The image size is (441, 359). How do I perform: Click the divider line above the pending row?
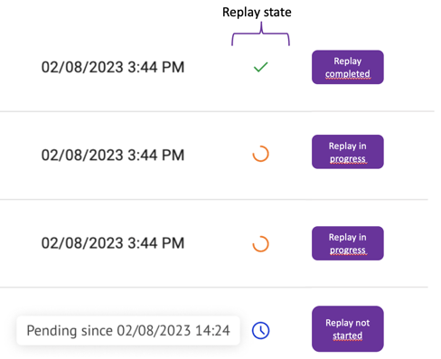(x=214, y=288)
